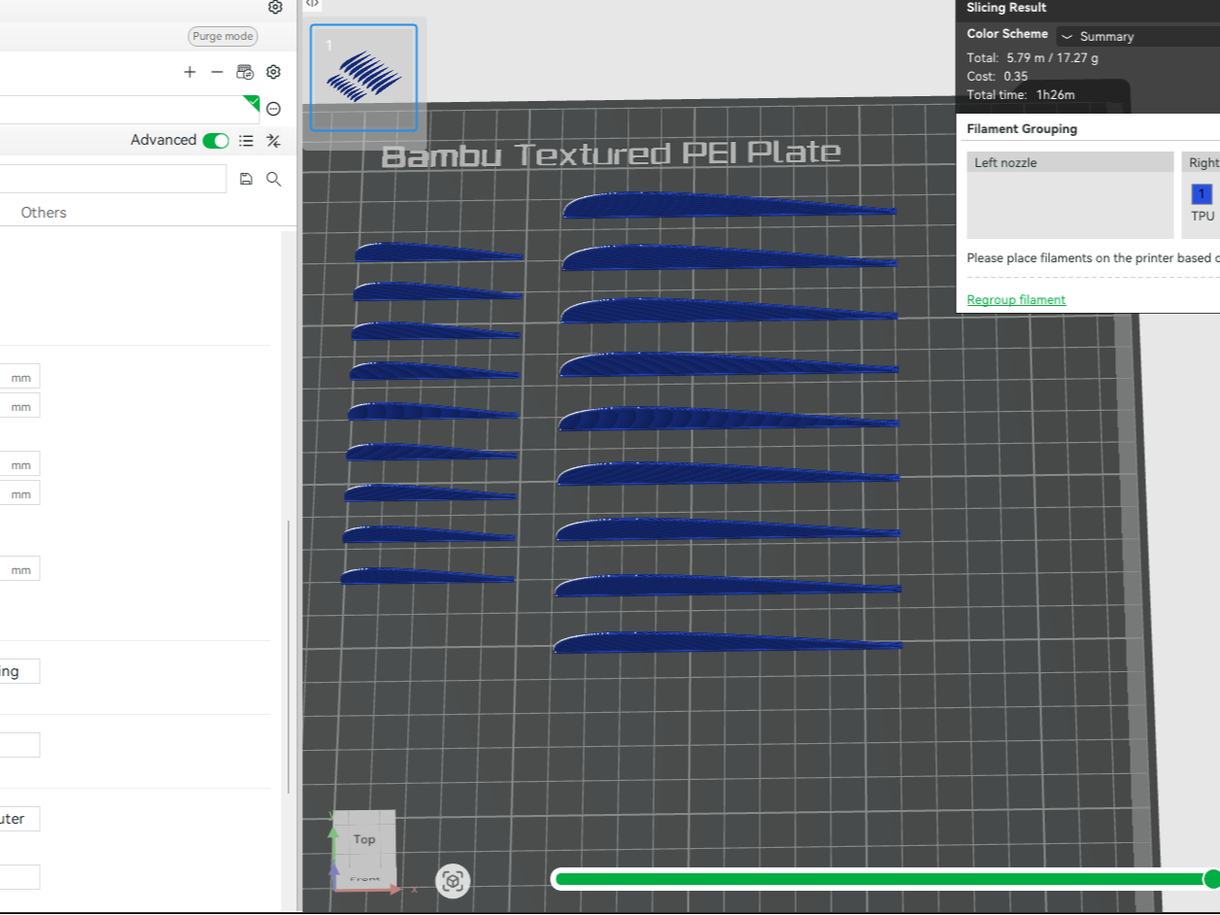Select plate 1 thumbnail
Image resolution: width=1220 pixels, height=915 pixels.
coord(363,78)
